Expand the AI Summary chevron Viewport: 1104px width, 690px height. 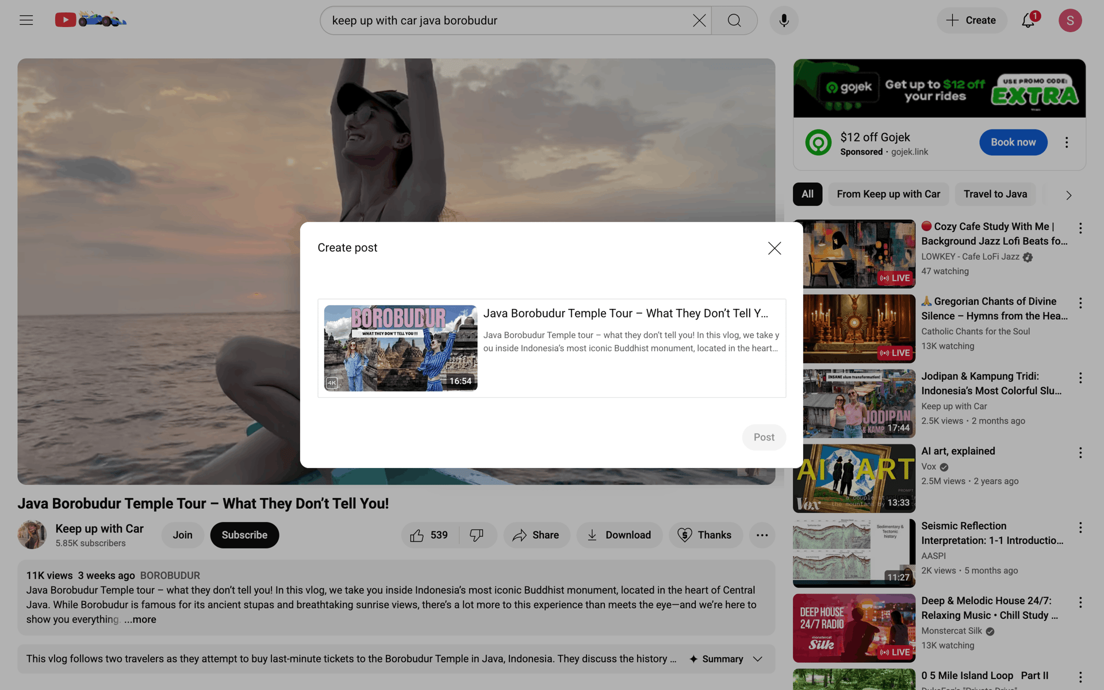(758, 659)
